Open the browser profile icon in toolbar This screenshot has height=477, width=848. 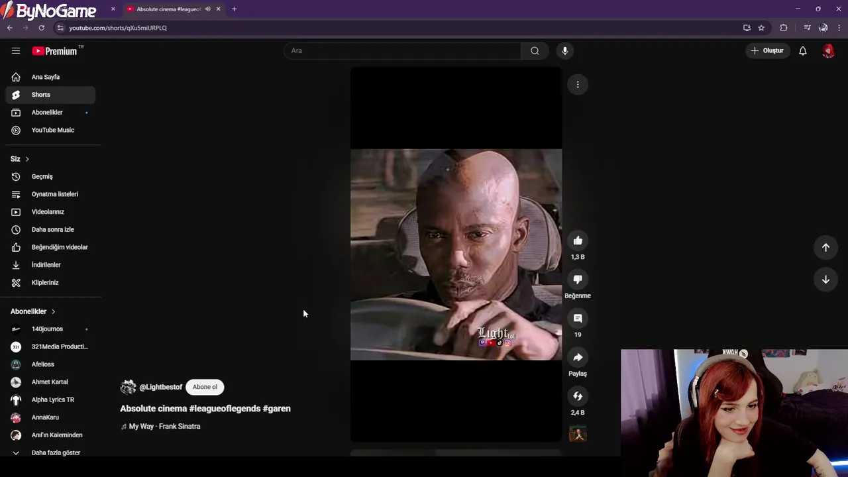pyautogui.click(x=823, y=28)
